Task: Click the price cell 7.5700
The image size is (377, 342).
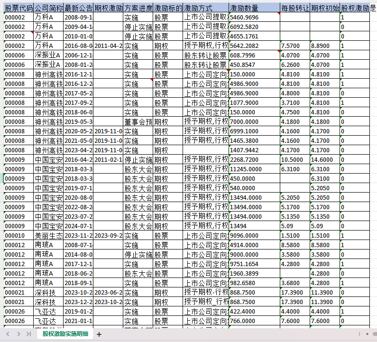Action: [295, 46]
